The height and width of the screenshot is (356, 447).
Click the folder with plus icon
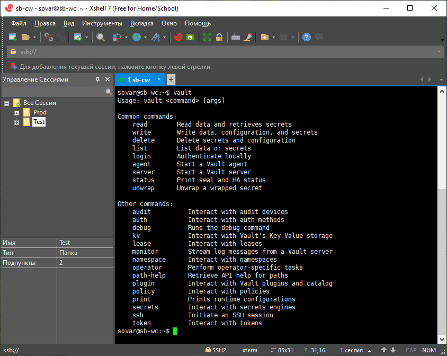coord(265,37)
